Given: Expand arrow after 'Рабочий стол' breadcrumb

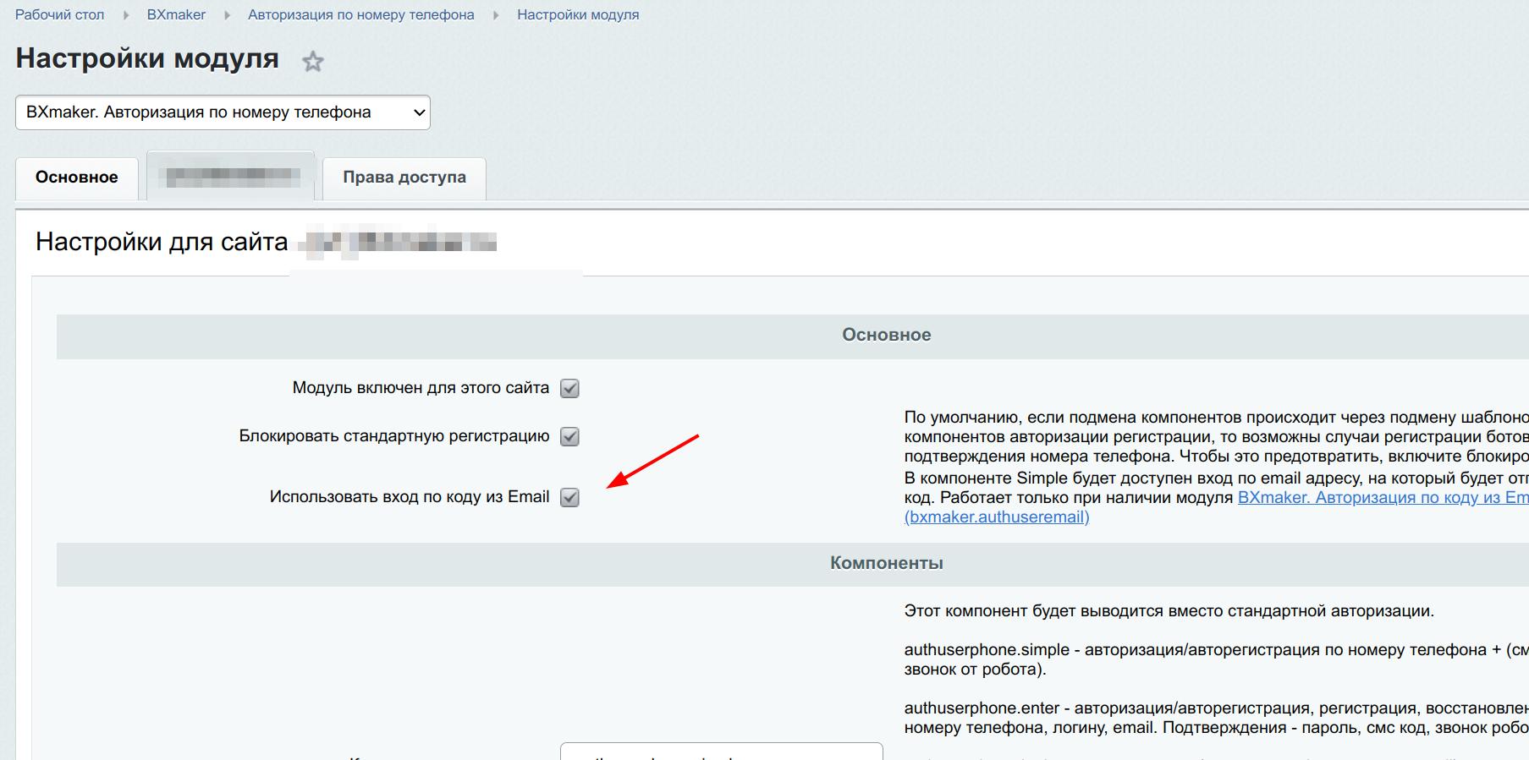Looking at the screenshot, I should [126, 15].
